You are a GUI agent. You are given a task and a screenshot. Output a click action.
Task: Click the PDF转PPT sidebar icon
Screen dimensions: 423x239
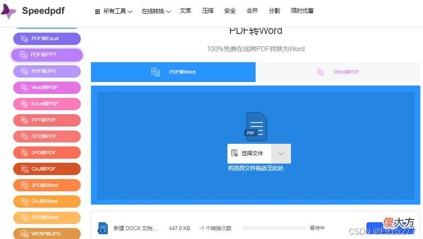coord(23,55)
